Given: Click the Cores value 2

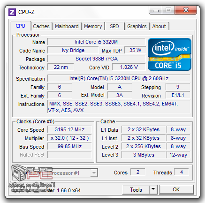Looking at the screenshot, I should click(138, 172).
